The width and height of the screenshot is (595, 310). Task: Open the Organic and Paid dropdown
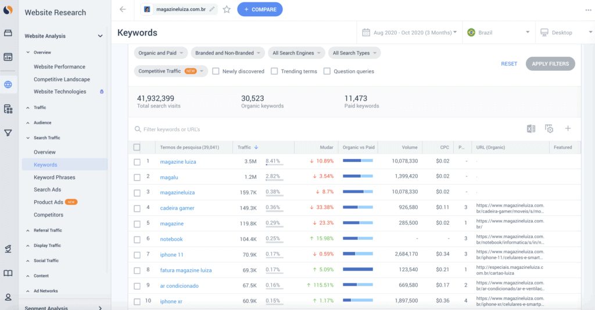coord(161,53)
